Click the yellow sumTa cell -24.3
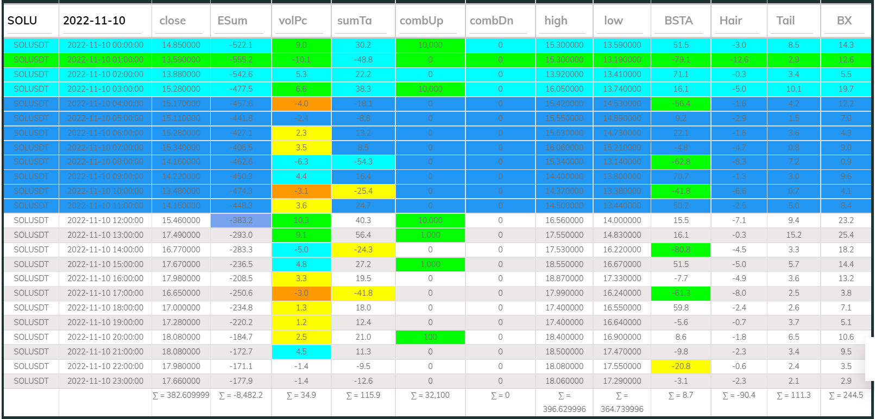875x419 pixels. (x=363, y=250)
